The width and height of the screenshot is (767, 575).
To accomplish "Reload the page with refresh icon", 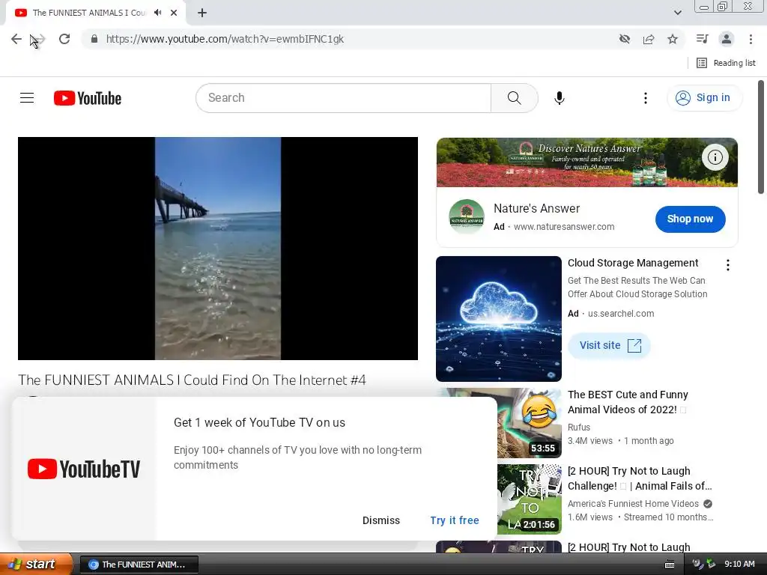I will click(64, 39).
